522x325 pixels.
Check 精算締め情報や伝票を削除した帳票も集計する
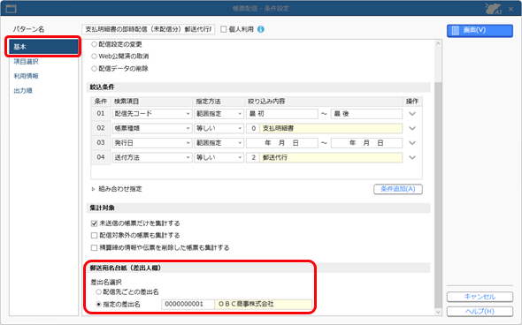[x=94, y=247]
